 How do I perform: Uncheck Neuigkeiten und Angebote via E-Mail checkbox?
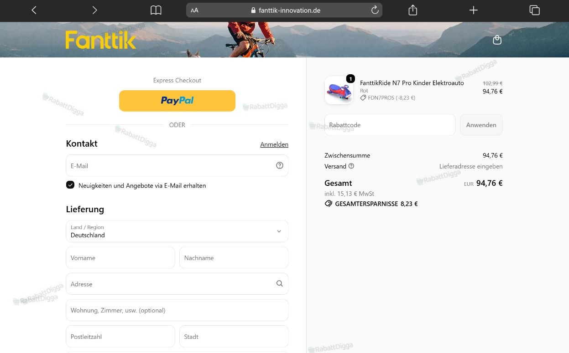[70, 185]
